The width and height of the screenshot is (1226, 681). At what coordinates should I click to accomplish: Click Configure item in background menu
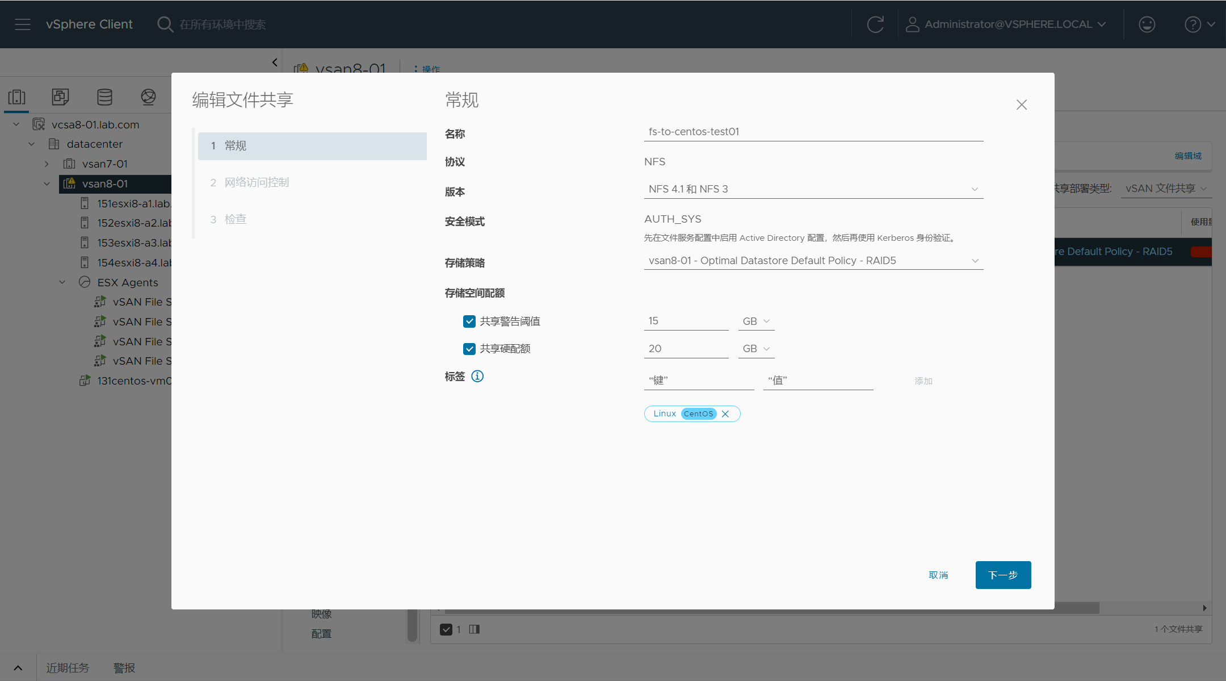(x=321, y=633)
